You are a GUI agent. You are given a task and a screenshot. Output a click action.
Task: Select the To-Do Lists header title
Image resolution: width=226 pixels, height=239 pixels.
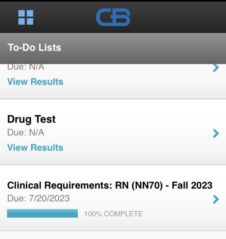[x=35, y=48]
